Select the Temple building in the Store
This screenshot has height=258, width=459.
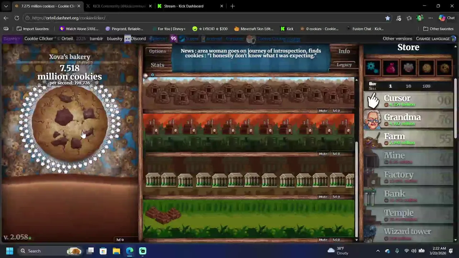pos(408,215)
